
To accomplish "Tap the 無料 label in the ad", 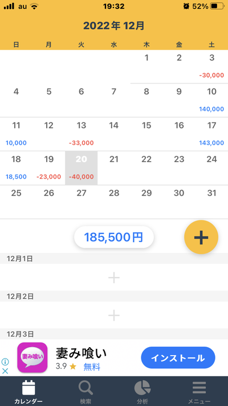I will 92,367.
